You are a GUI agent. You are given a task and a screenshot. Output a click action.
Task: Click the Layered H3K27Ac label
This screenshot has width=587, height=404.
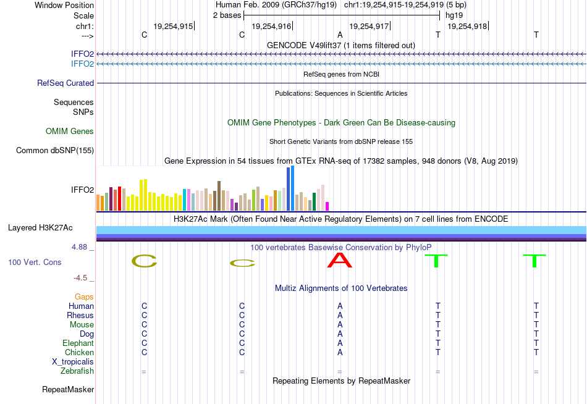tap(40, 228)
